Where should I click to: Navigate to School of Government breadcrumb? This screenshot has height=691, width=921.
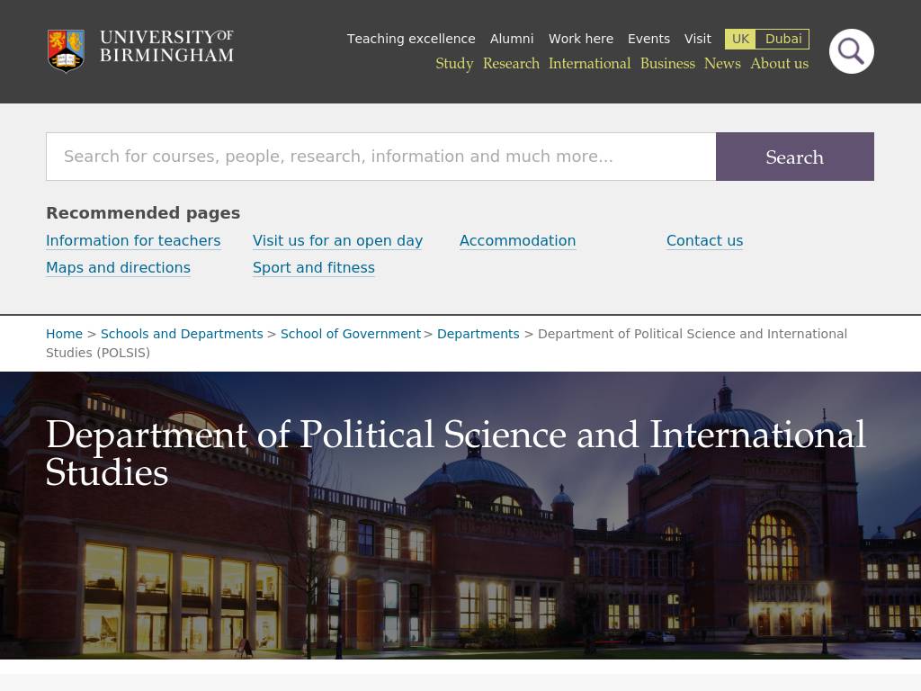(x=351, y=334)
